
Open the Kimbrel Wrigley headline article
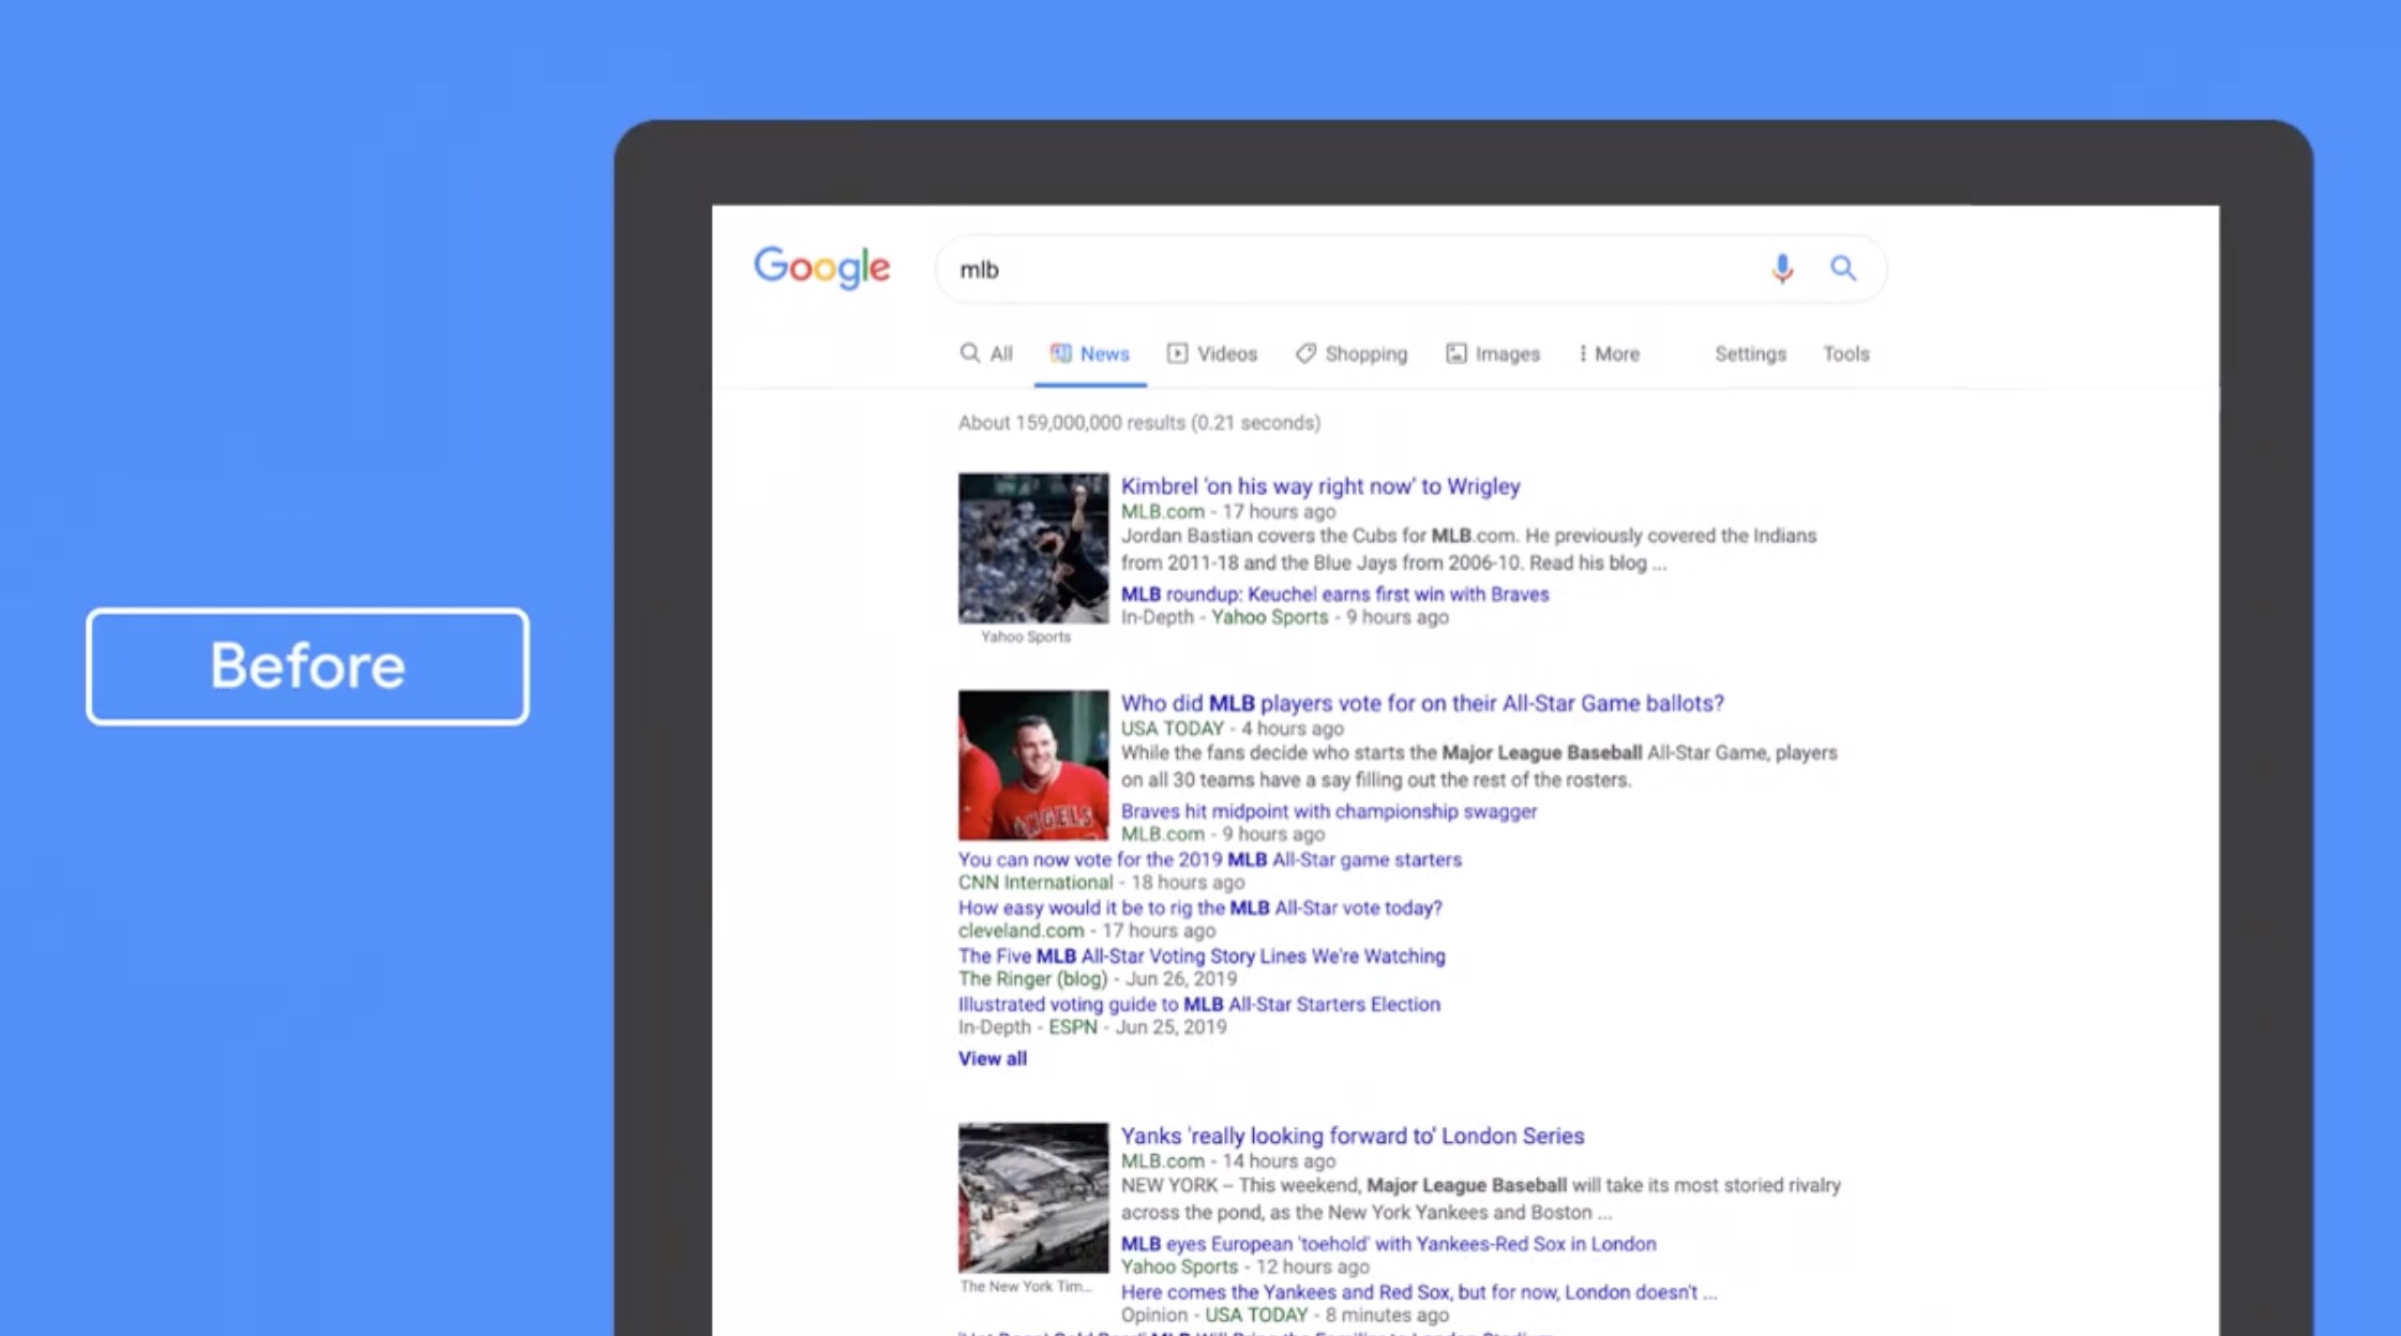click(x=1321, y=487)
